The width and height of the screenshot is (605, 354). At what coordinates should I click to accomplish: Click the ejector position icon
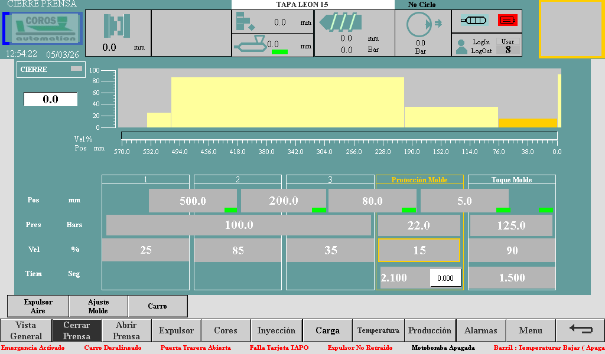point(245,22)
